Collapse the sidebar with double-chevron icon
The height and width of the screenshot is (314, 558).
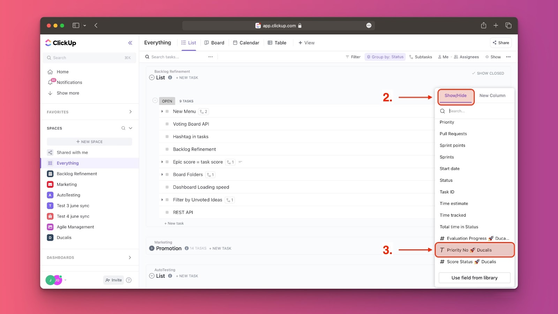pyautogui.click(x=130, y=43)
